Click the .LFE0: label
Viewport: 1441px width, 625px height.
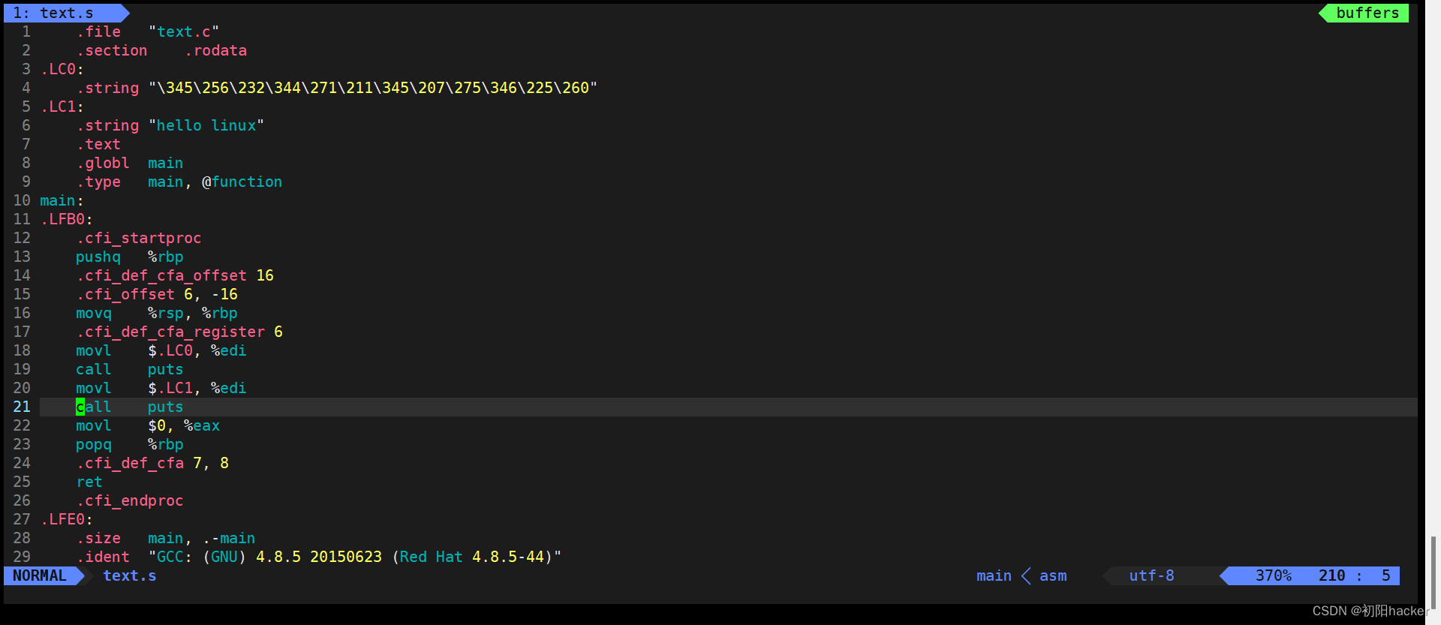[x=67, y=519]
